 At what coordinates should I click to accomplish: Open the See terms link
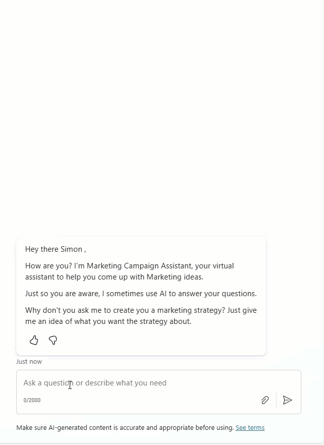250,427
